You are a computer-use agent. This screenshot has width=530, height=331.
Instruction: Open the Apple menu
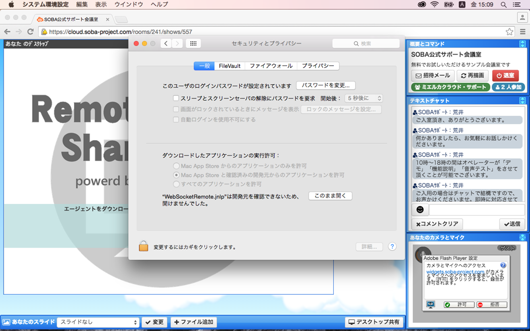click(x=11, y=4)
